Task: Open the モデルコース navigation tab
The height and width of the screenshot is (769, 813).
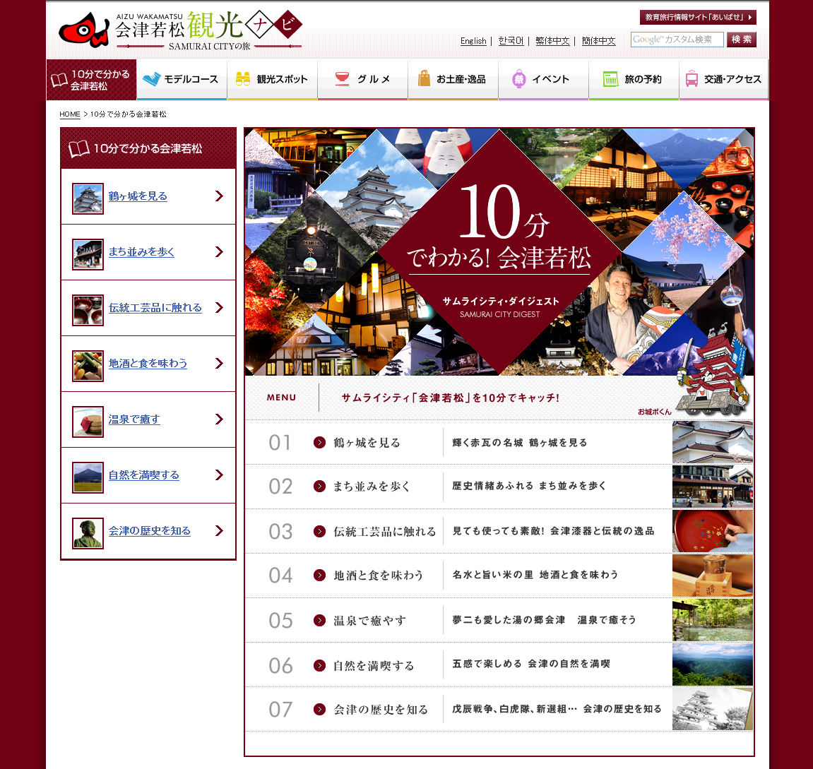Action: click(182, 79)
